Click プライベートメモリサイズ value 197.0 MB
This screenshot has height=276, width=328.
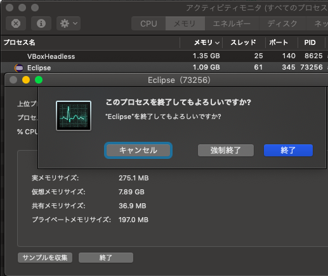pos(133,220)
